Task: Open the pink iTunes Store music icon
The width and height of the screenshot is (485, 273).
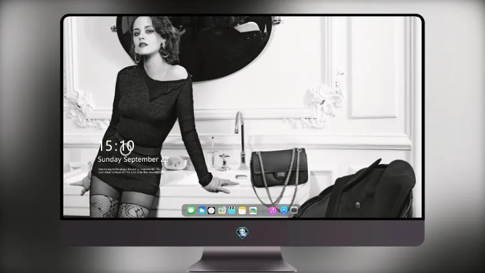Action: point(272,211)
